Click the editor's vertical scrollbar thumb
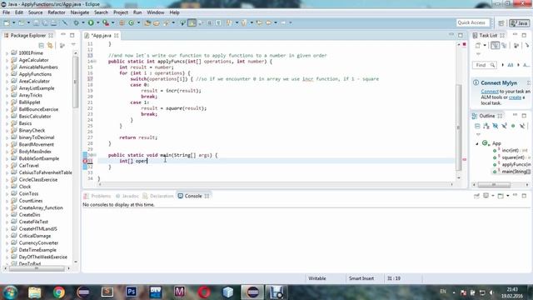This screenshot has height=300, width=533. tap(458, 127)
